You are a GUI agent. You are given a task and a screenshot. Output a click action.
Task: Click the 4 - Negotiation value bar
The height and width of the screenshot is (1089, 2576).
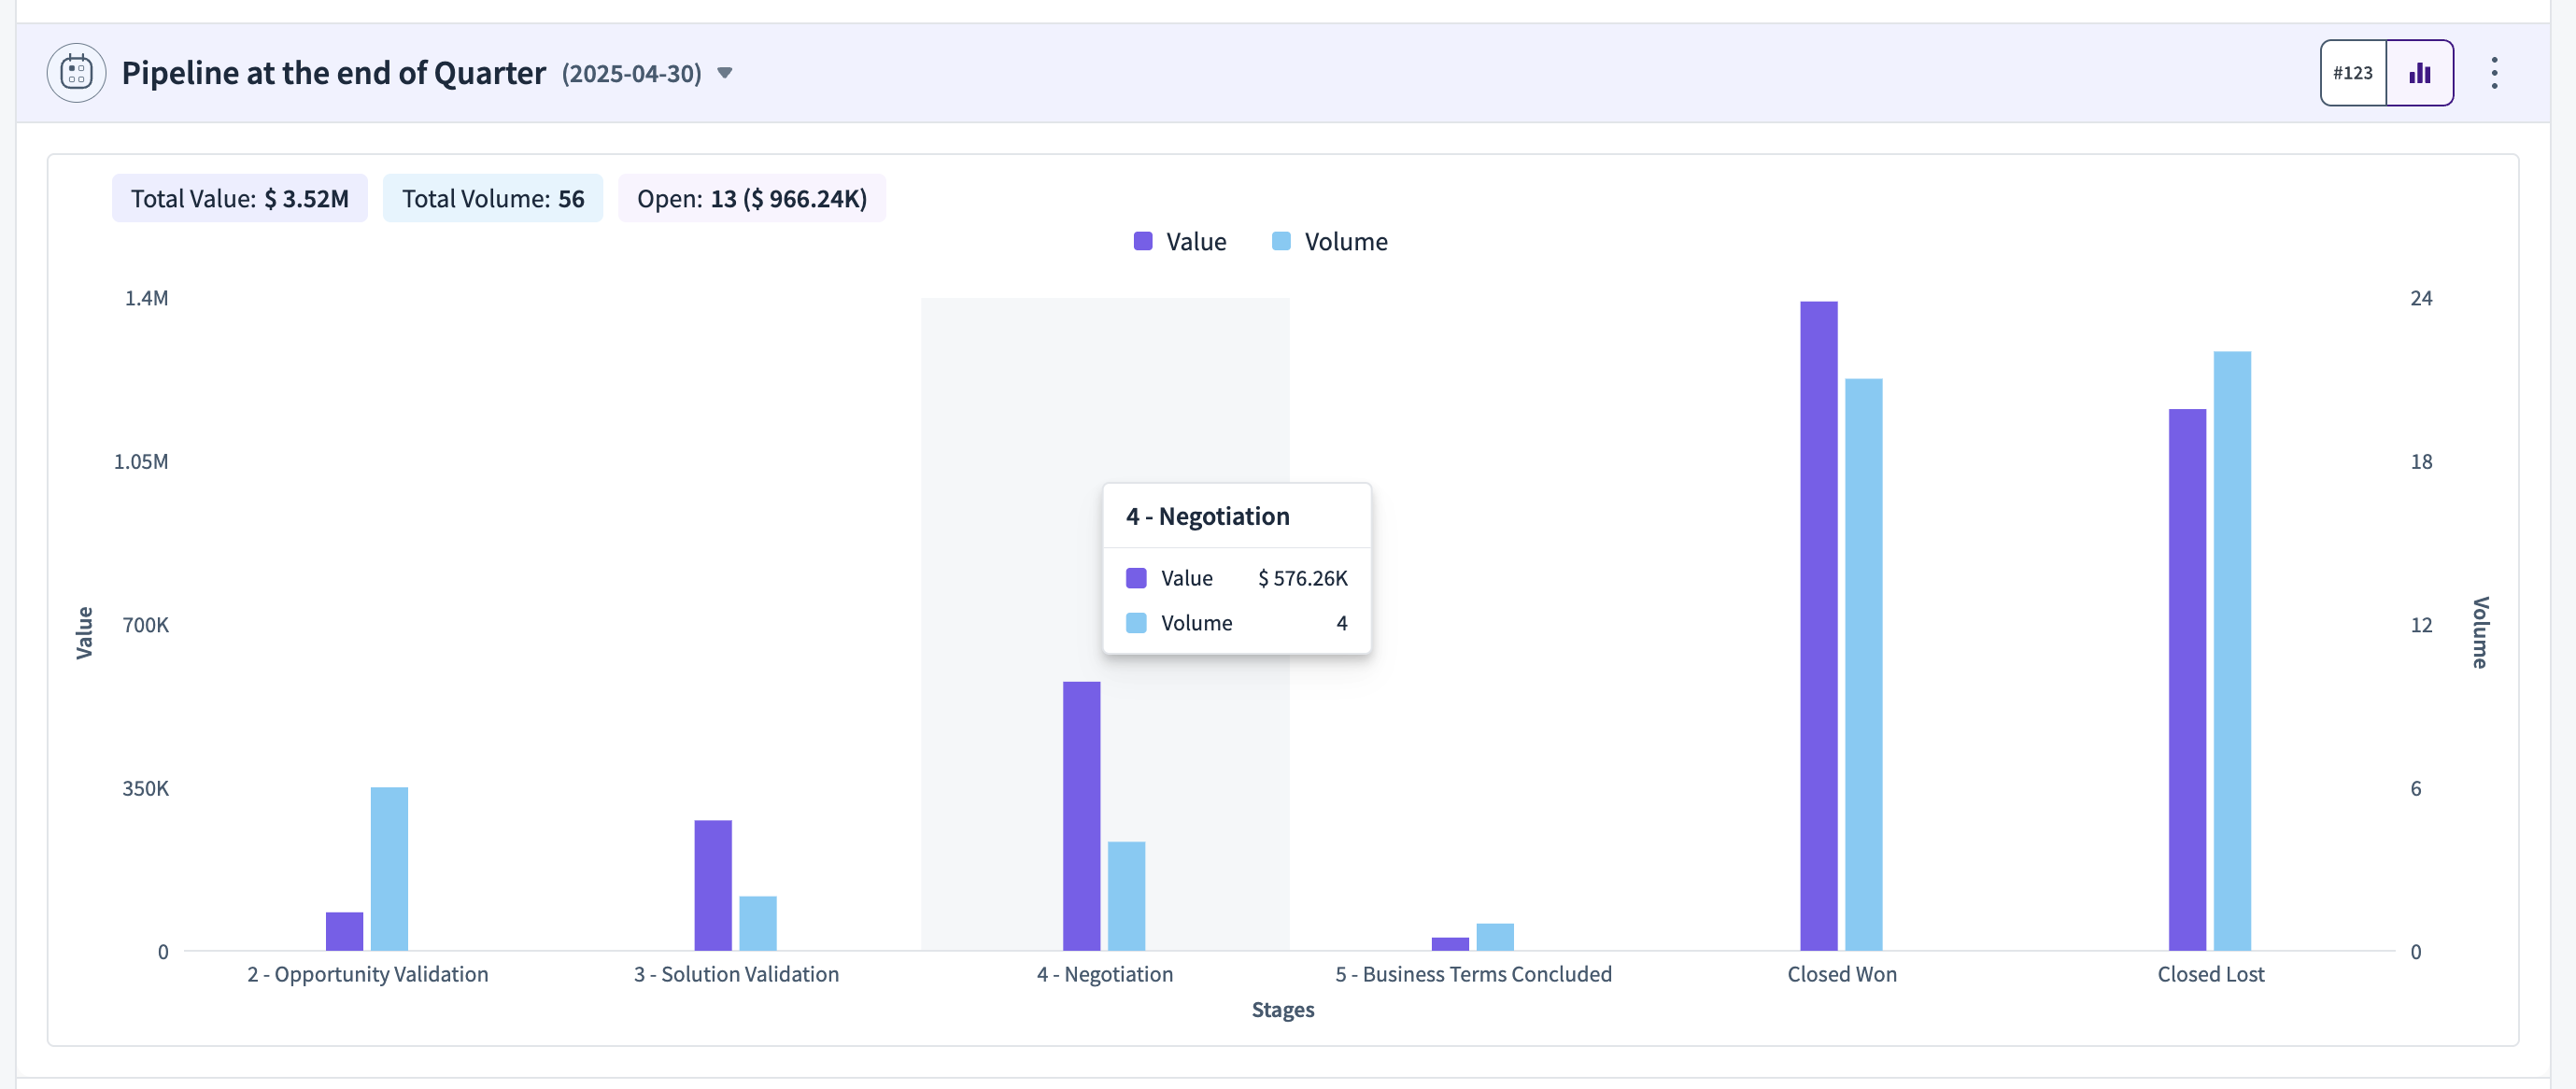1081,816
